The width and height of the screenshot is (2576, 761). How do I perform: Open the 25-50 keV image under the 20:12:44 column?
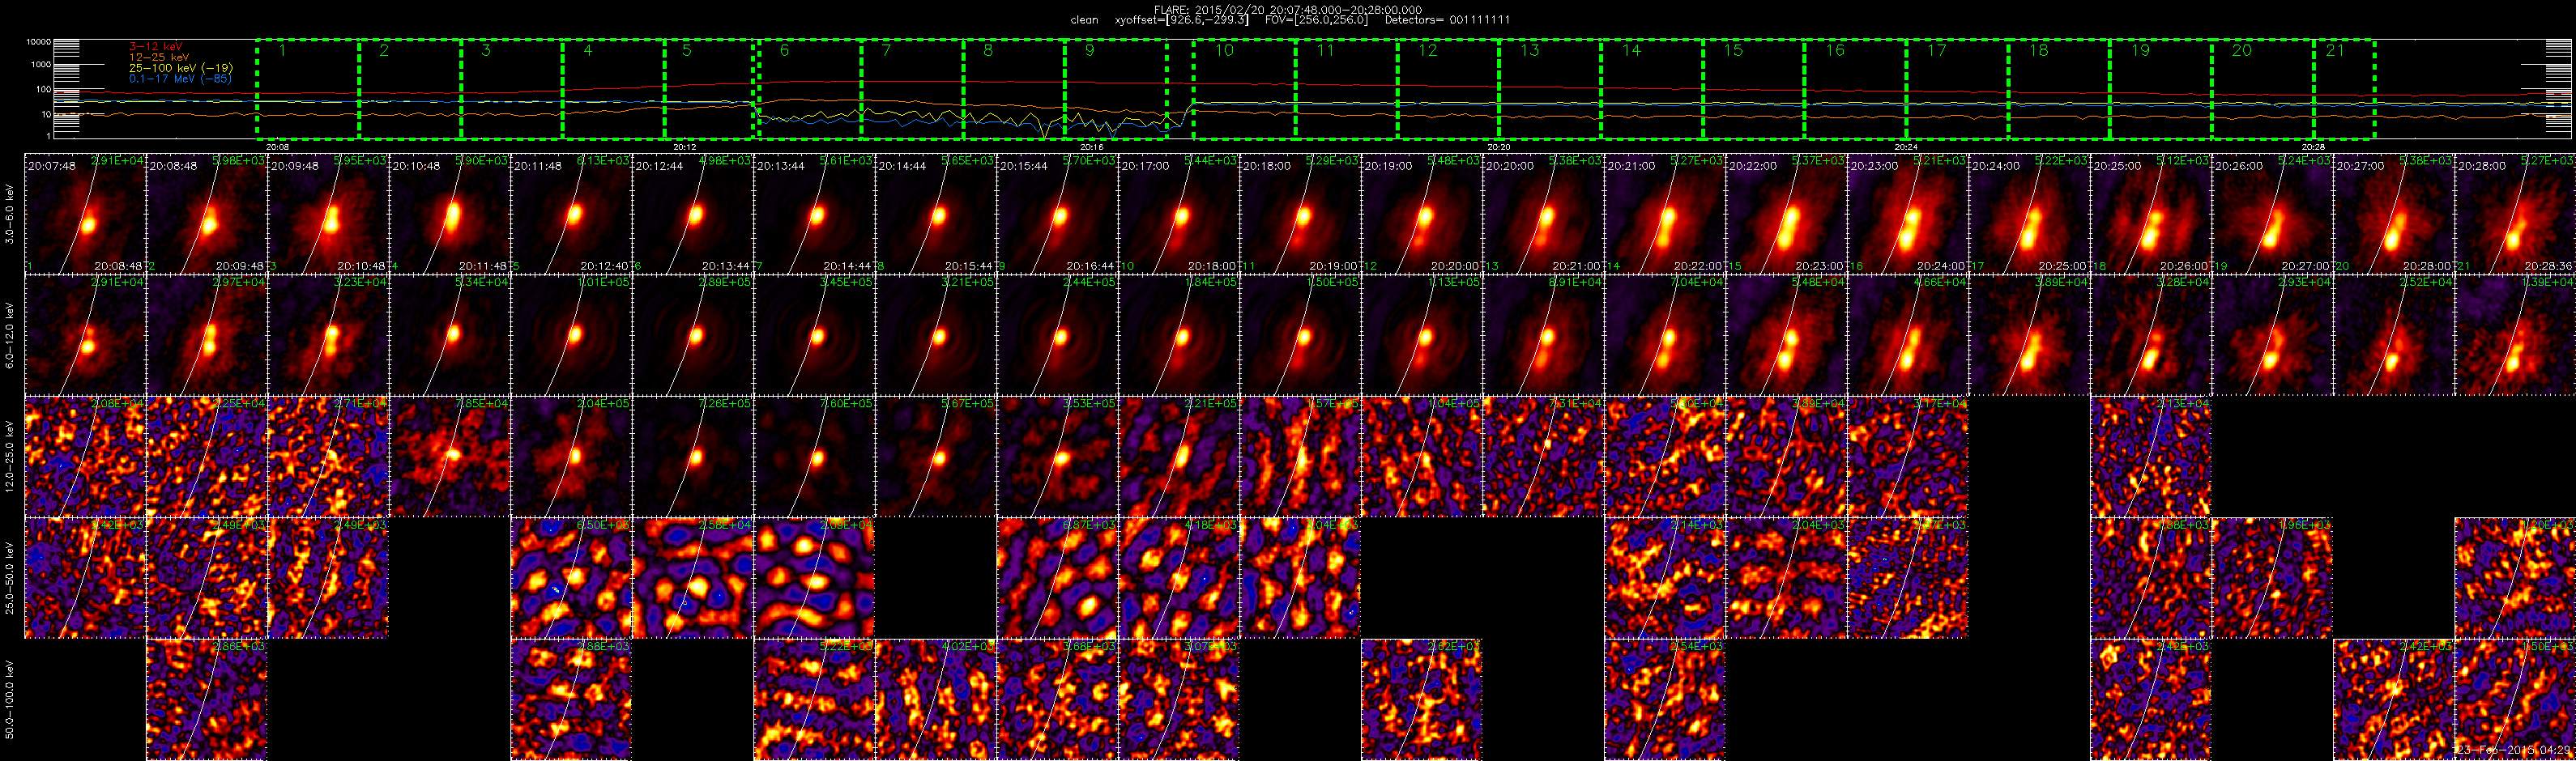[693, 577]
